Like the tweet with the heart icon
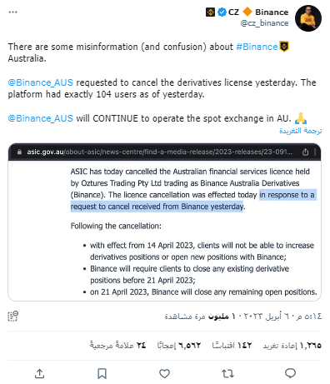The height and width of the screenshot is (384, 330). 164,373
